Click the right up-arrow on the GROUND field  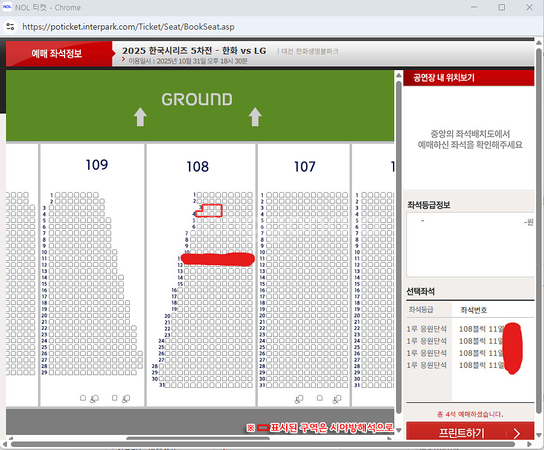(x=255, y=117)
